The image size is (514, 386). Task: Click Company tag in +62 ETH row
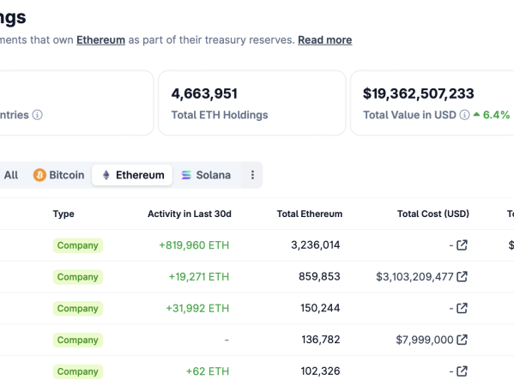coord(78,371)
